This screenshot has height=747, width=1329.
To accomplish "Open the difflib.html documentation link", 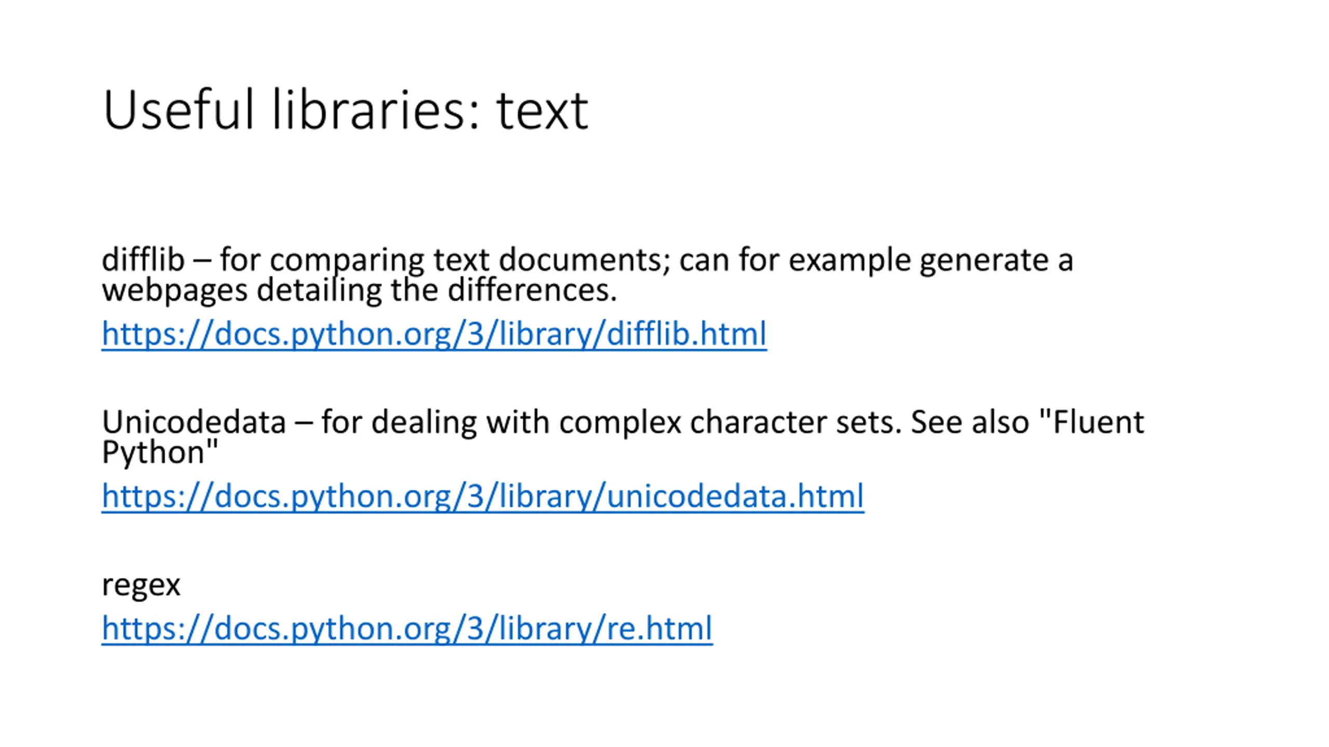I will [434, 334].
